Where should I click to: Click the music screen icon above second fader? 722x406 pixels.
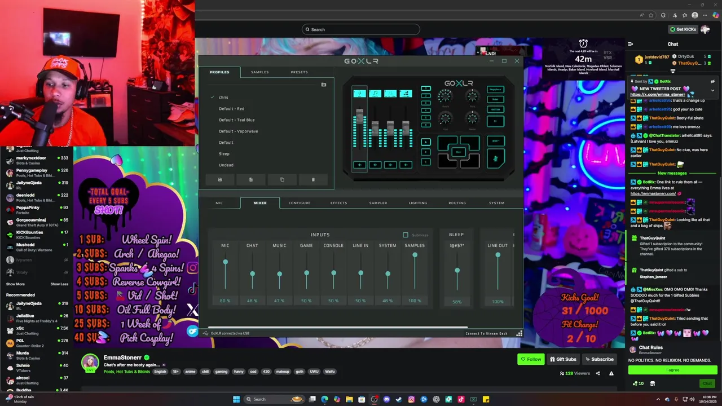tap(375, 94)
